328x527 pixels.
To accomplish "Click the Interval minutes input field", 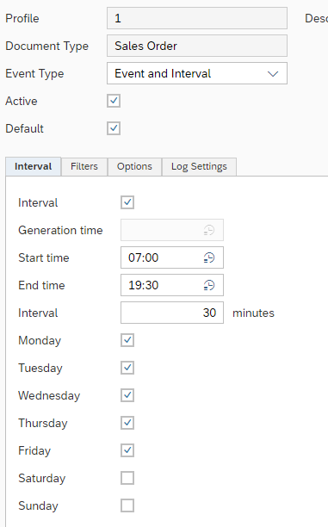I will tap(172, 313).
